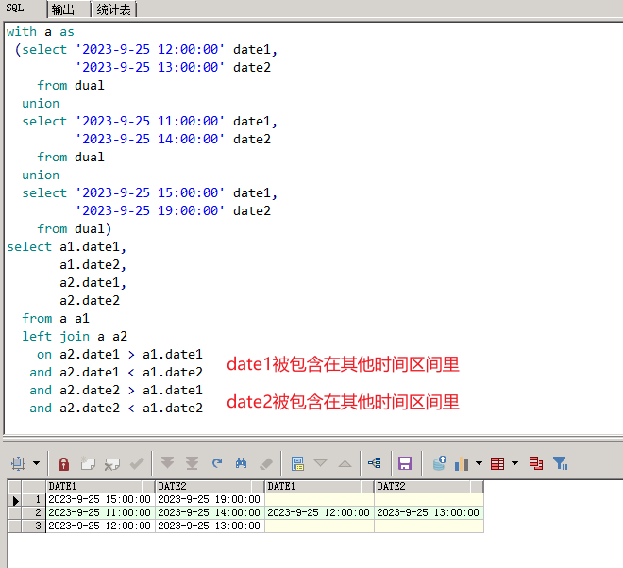The height and width of the screenshot is (568, 623).
Task: Click the single record view icon
Action: coord(297,463)
